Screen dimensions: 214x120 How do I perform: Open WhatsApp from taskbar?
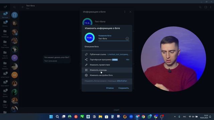click(149, 117)
